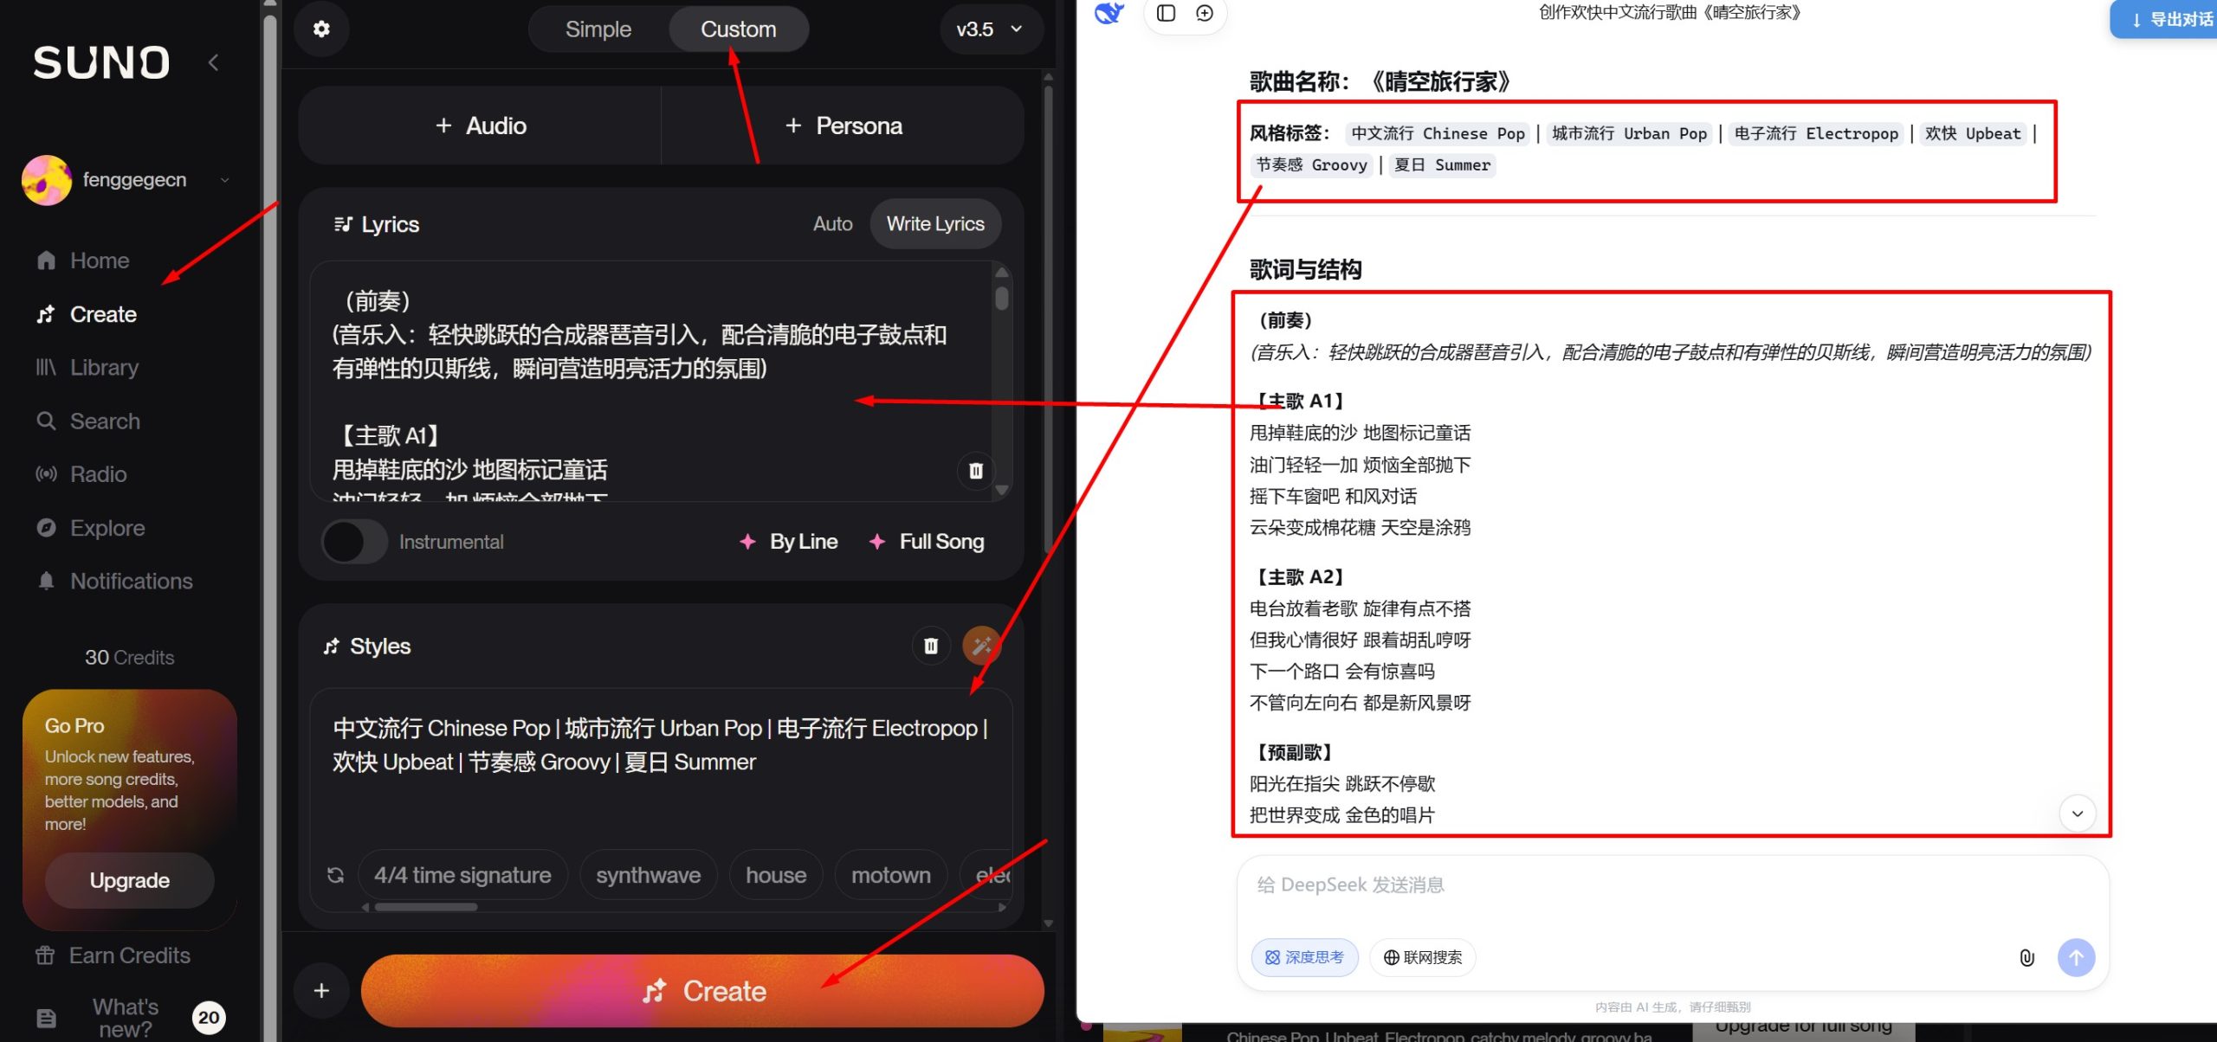The height and width of the screenshot is (1042, 2217).
Task: Open the fenggegecn profile avatar
Action: click(x=47, y=180)
